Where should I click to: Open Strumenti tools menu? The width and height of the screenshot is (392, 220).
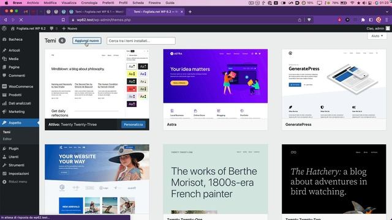pos(17,165)
